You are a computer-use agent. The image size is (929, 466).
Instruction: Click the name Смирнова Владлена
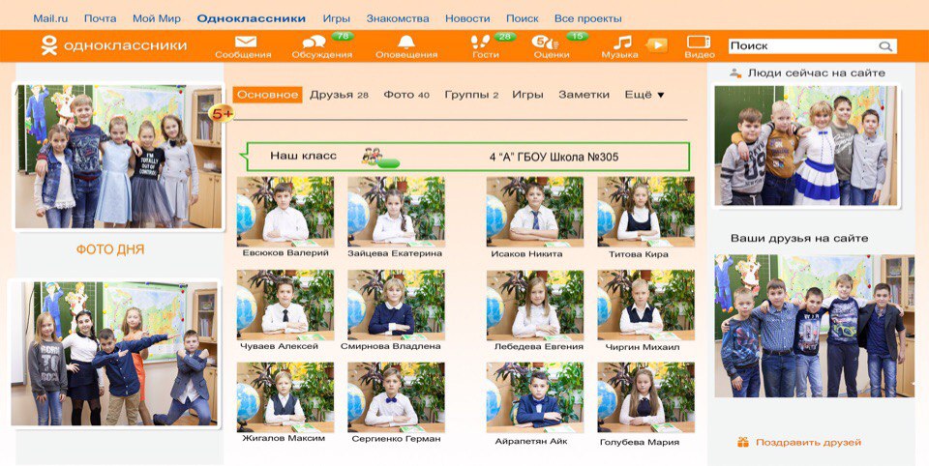391,346
